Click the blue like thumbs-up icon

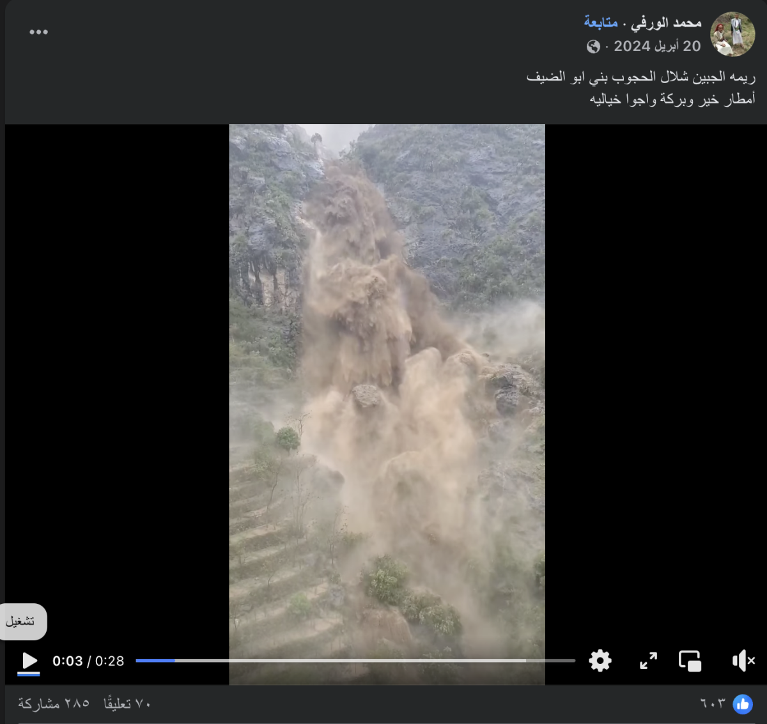pyautogui.click(x=742, y=704)
